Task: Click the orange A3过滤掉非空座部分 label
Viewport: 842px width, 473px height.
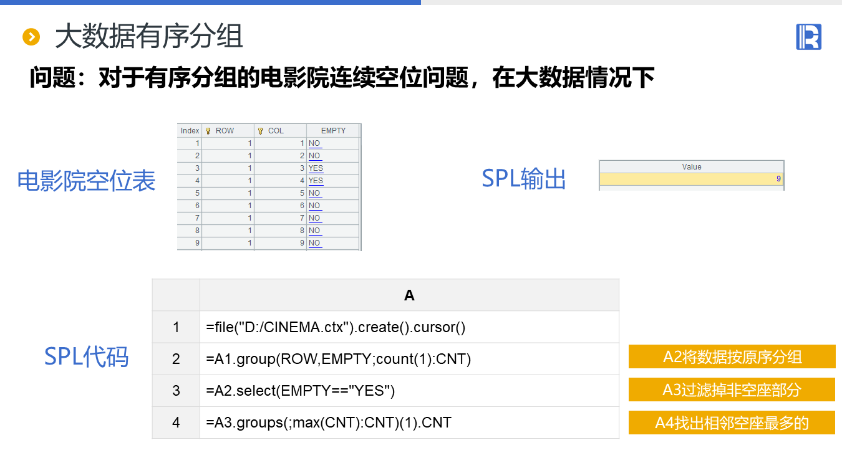Action: pyautogui.click(x=732, y=390)
